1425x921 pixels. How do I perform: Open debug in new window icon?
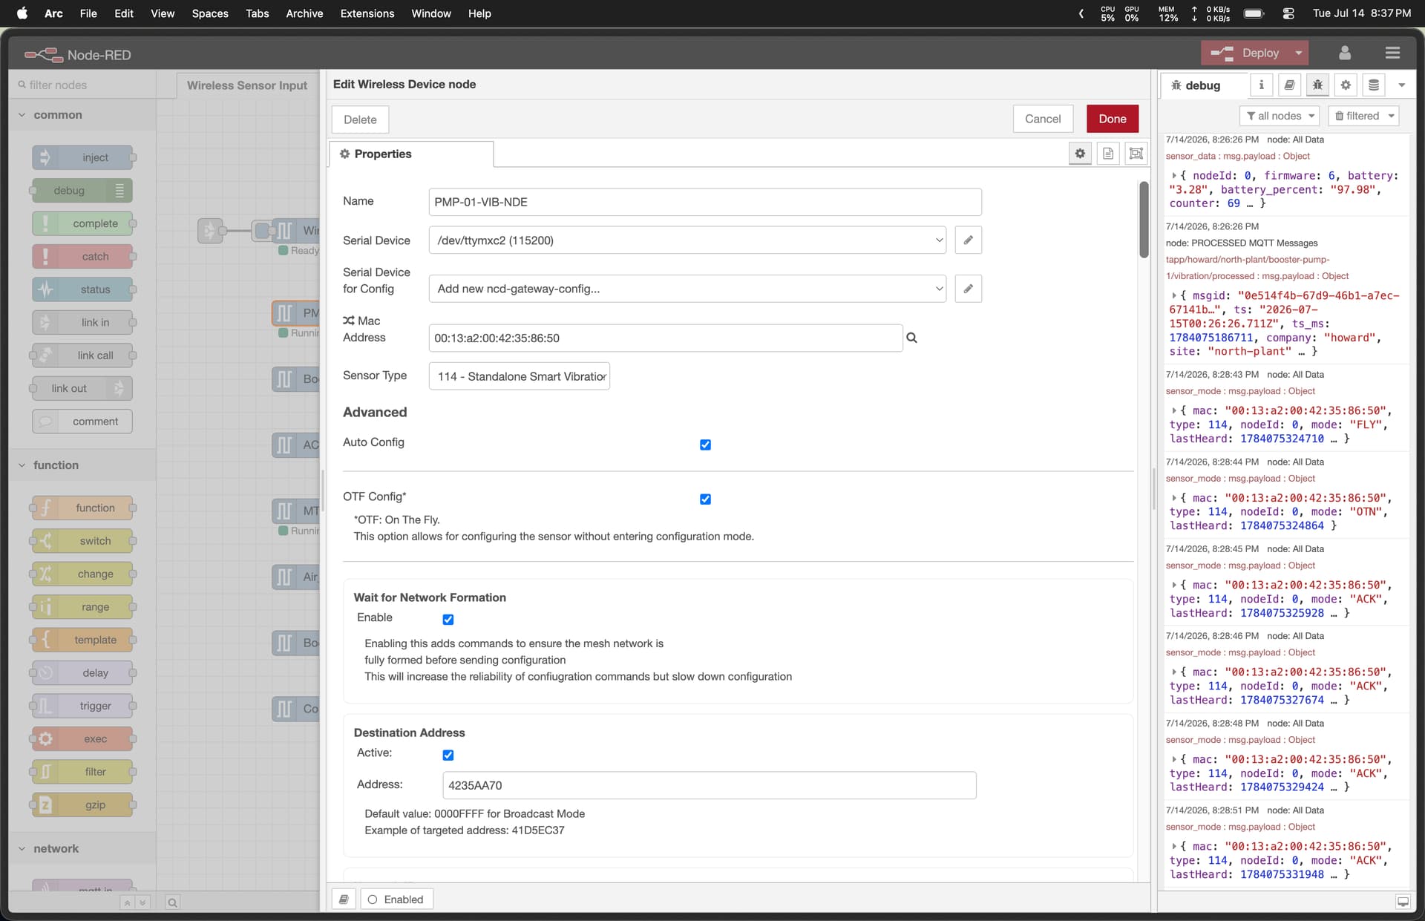(x=1403, y=902)
